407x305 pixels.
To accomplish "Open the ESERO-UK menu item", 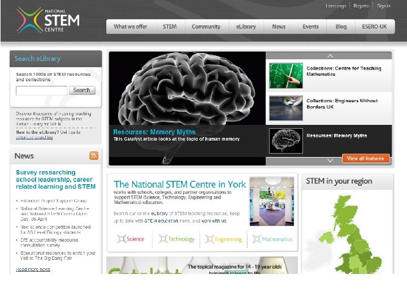I will [375, 27].
